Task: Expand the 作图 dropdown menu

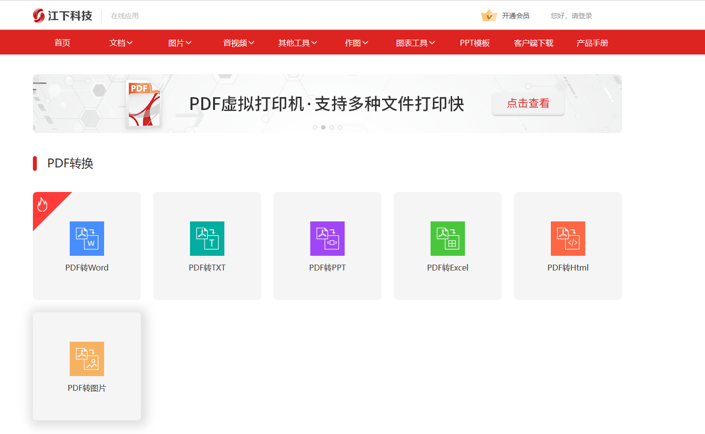Action: 356,43
